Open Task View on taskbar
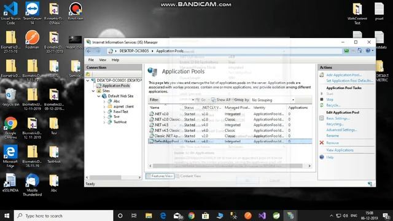 (x=134, y=215)
